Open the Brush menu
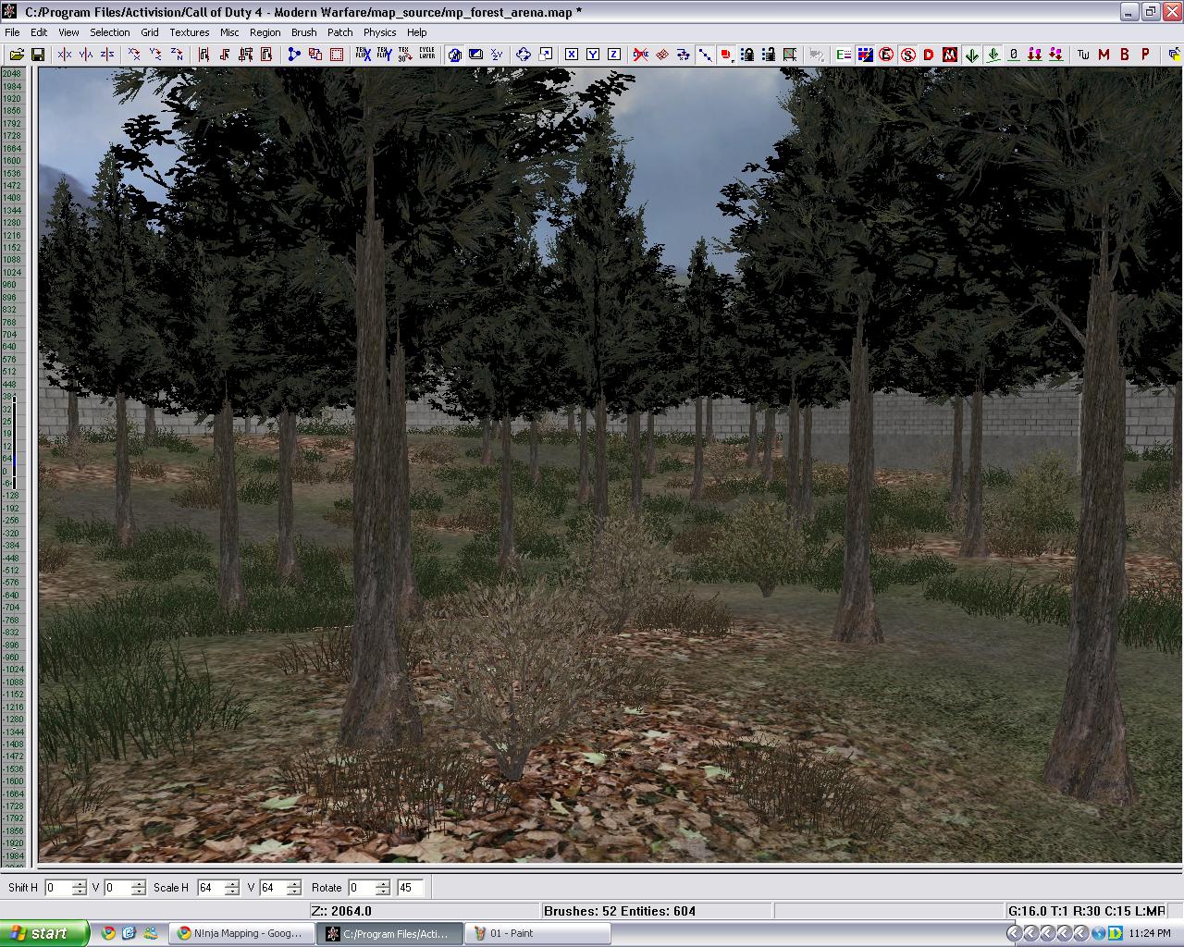This screenshot has width=1184, height=947. tap(303, 32)
